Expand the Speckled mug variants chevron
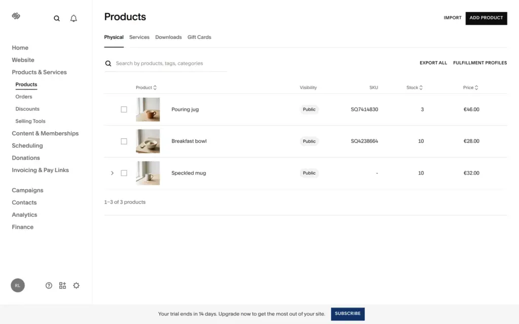This screenshot has width=519, height=324. click(x=112, y=173)
